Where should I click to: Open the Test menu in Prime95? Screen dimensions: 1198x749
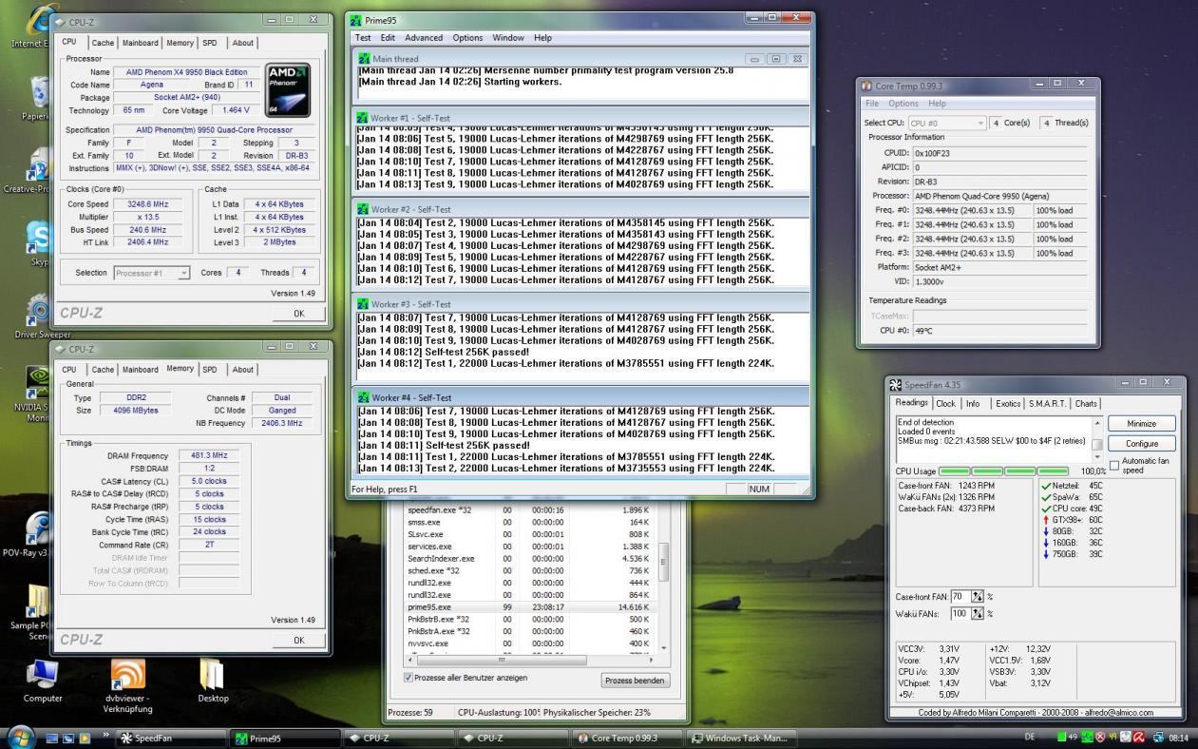click(x=363, y=38)
